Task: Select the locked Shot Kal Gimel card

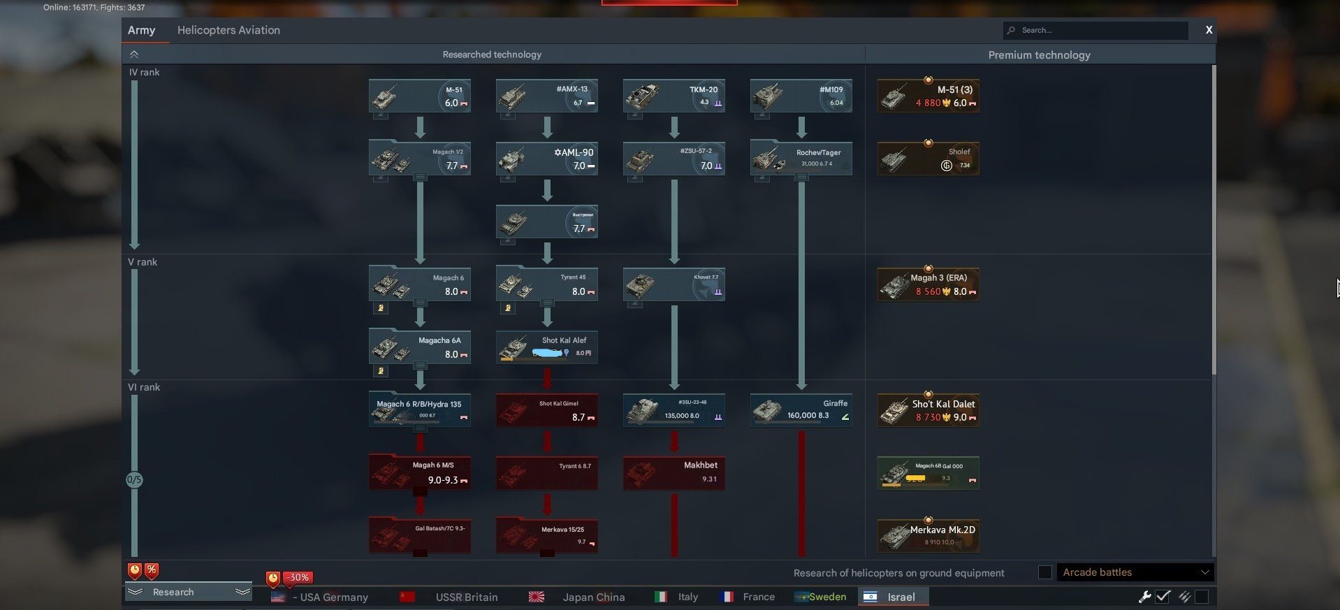Action: pyautogui.click(x=546, y=410)
